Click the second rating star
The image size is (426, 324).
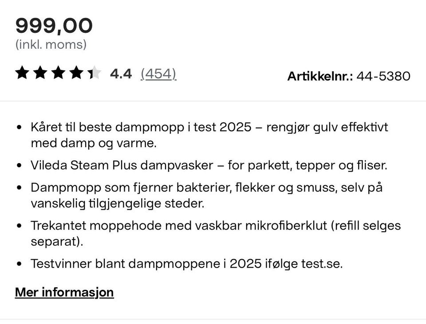pos(40,73)
